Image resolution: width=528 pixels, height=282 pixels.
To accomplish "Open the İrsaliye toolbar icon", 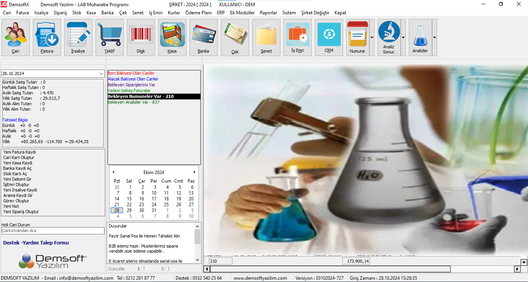I will tap(78, 38).
